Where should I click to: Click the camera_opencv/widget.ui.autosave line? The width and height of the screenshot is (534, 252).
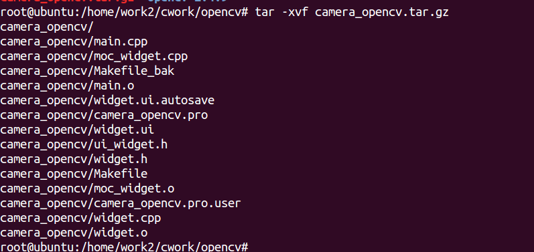pos(107,101)
